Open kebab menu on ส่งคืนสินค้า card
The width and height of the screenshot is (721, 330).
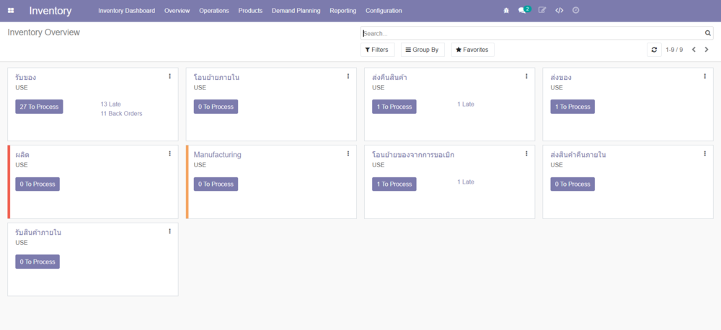(526, 76)
